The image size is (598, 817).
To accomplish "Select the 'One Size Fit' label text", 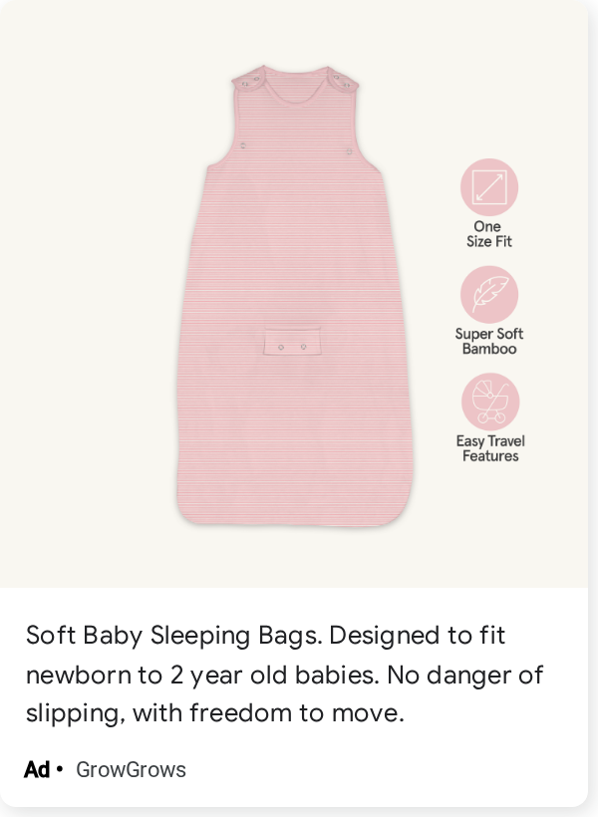I will (x=489, y=234).
